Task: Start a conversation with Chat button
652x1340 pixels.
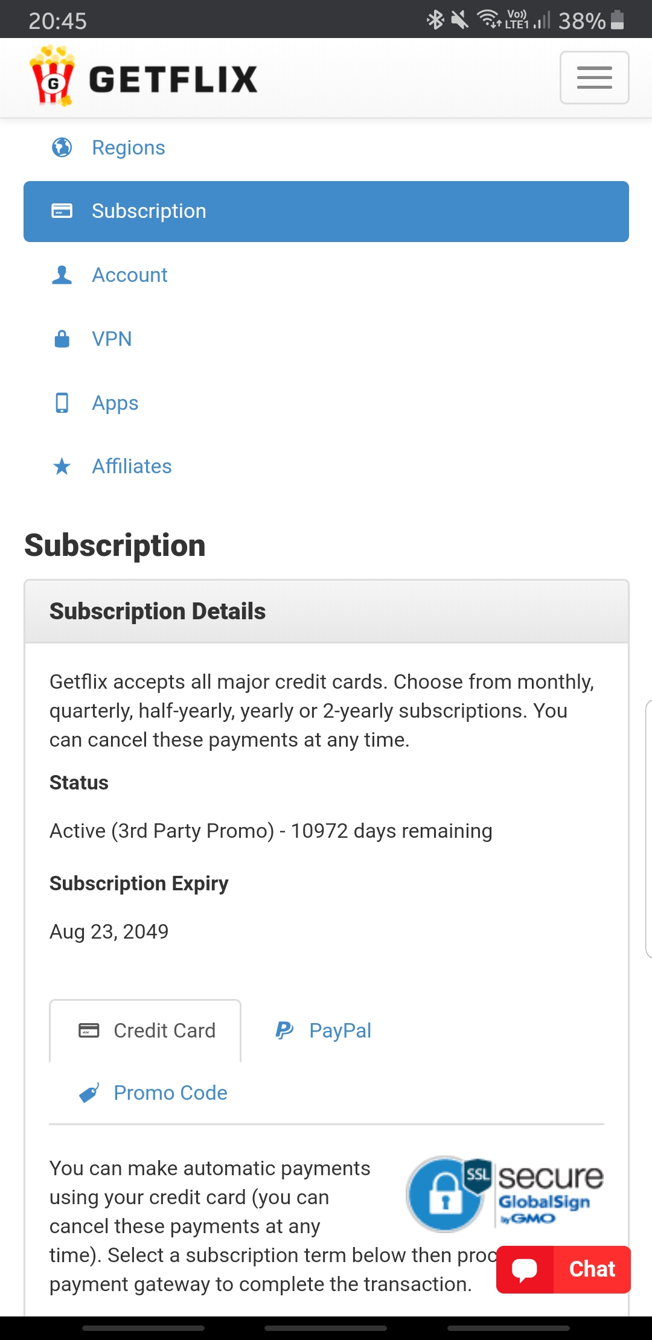Action: (563, 1269)
